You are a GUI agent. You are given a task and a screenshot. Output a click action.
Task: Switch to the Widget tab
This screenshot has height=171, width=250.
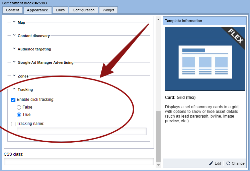(x=108, y=10)
